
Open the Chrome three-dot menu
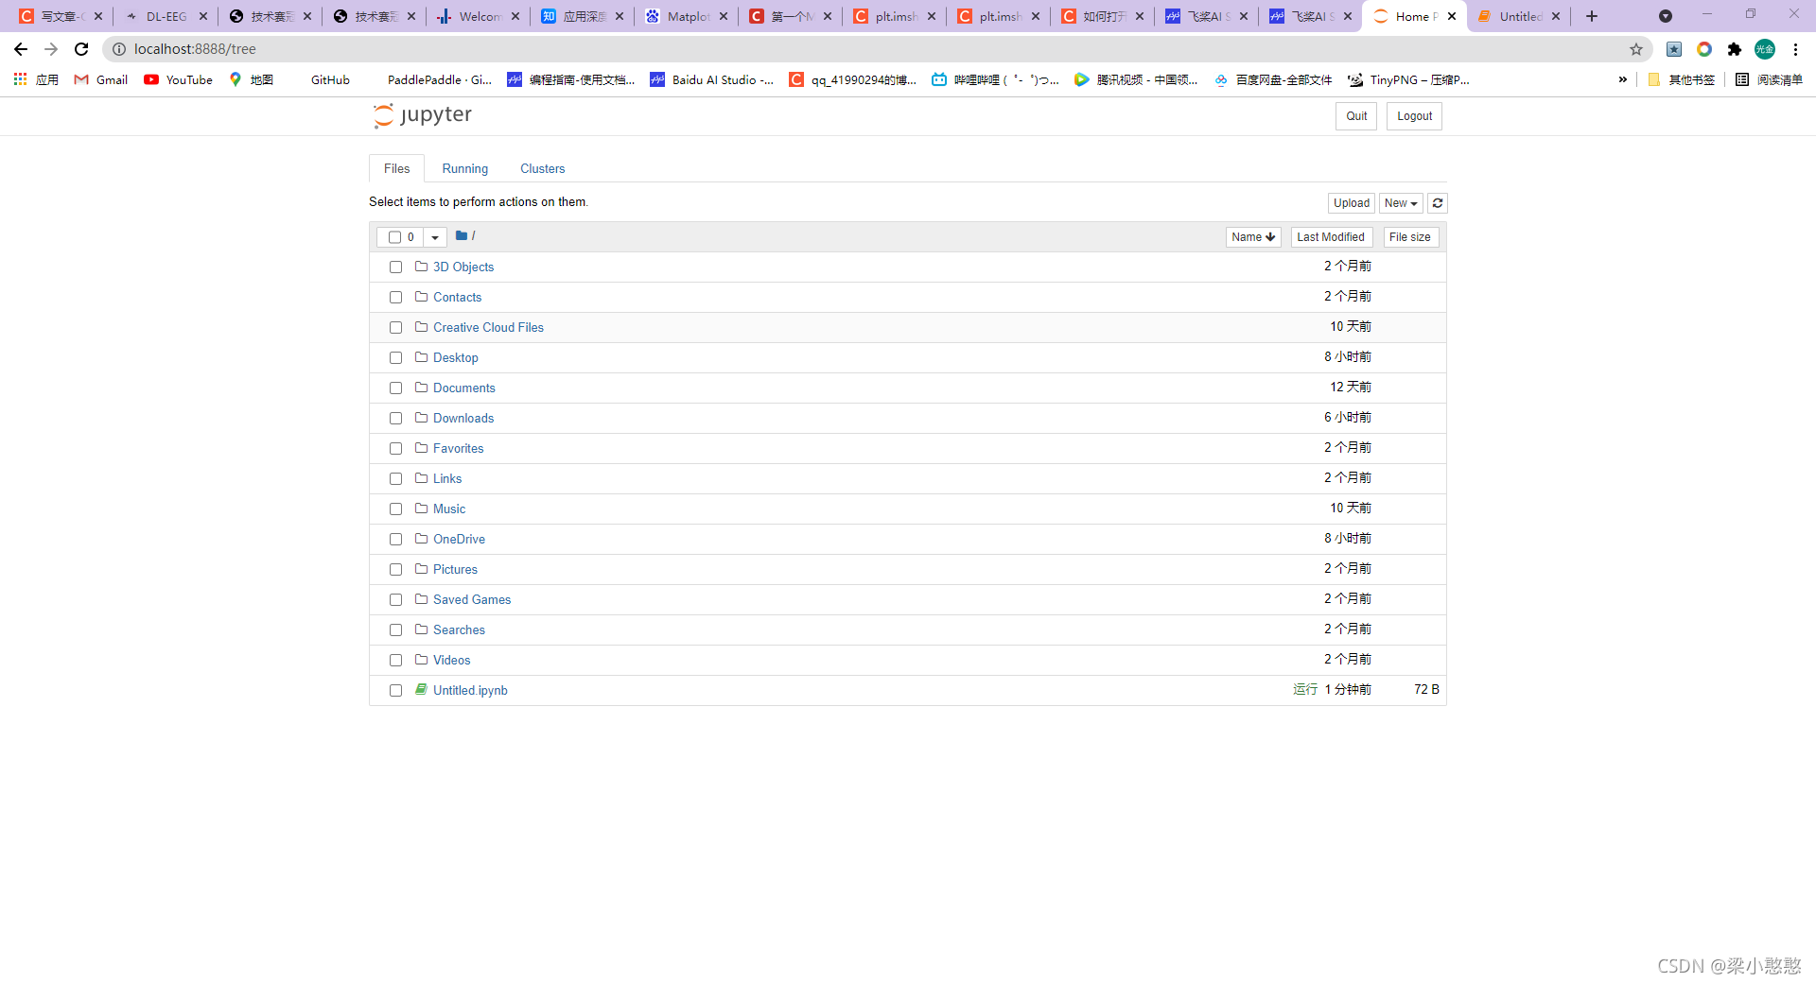[x=1795, y=49]
